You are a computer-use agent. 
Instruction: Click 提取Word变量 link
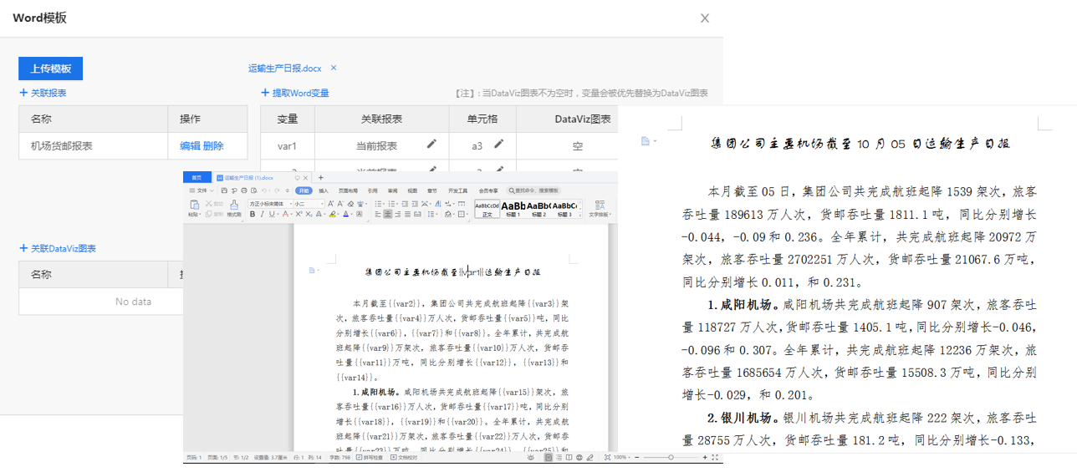[x=295, y=93]
